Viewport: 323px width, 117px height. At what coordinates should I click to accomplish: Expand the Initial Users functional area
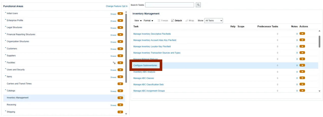click(6, 13)
